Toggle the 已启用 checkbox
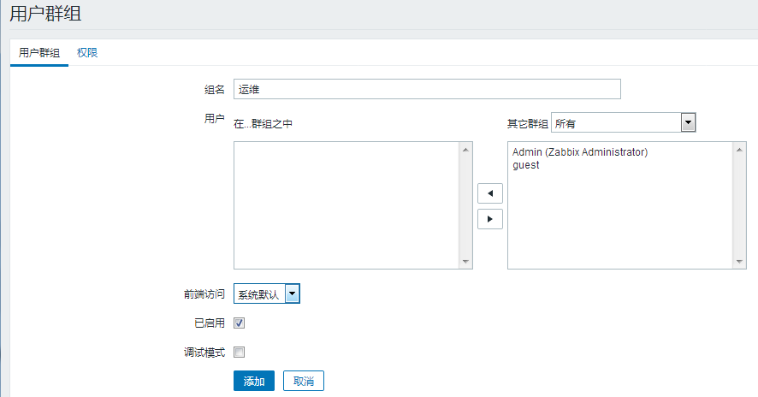Image resolution: width=758 pixels, height=397 pixels. pos(240,323)
